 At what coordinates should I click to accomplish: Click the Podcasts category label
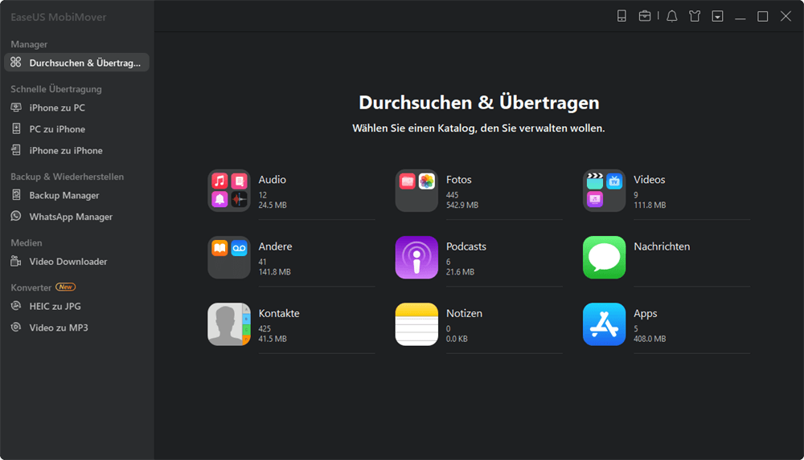(466, 246)
